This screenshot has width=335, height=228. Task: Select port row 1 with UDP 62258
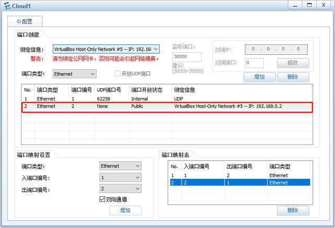[166, 99]
